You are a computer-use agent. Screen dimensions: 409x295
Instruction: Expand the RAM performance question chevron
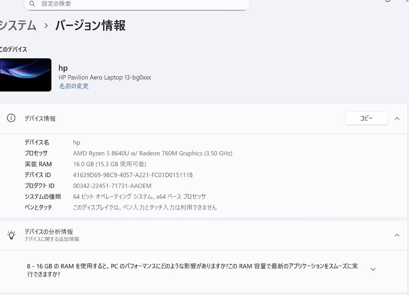coord(373,269)
